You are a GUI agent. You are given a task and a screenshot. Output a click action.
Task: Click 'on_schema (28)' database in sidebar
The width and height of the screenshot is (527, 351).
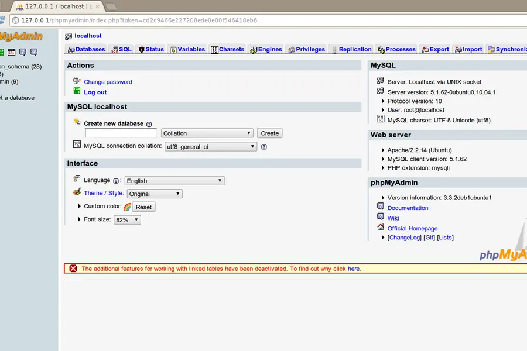21,67
